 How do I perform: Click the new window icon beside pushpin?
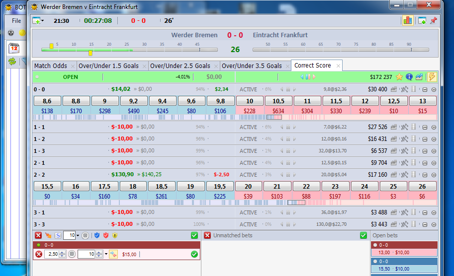(x=422, y=20)
